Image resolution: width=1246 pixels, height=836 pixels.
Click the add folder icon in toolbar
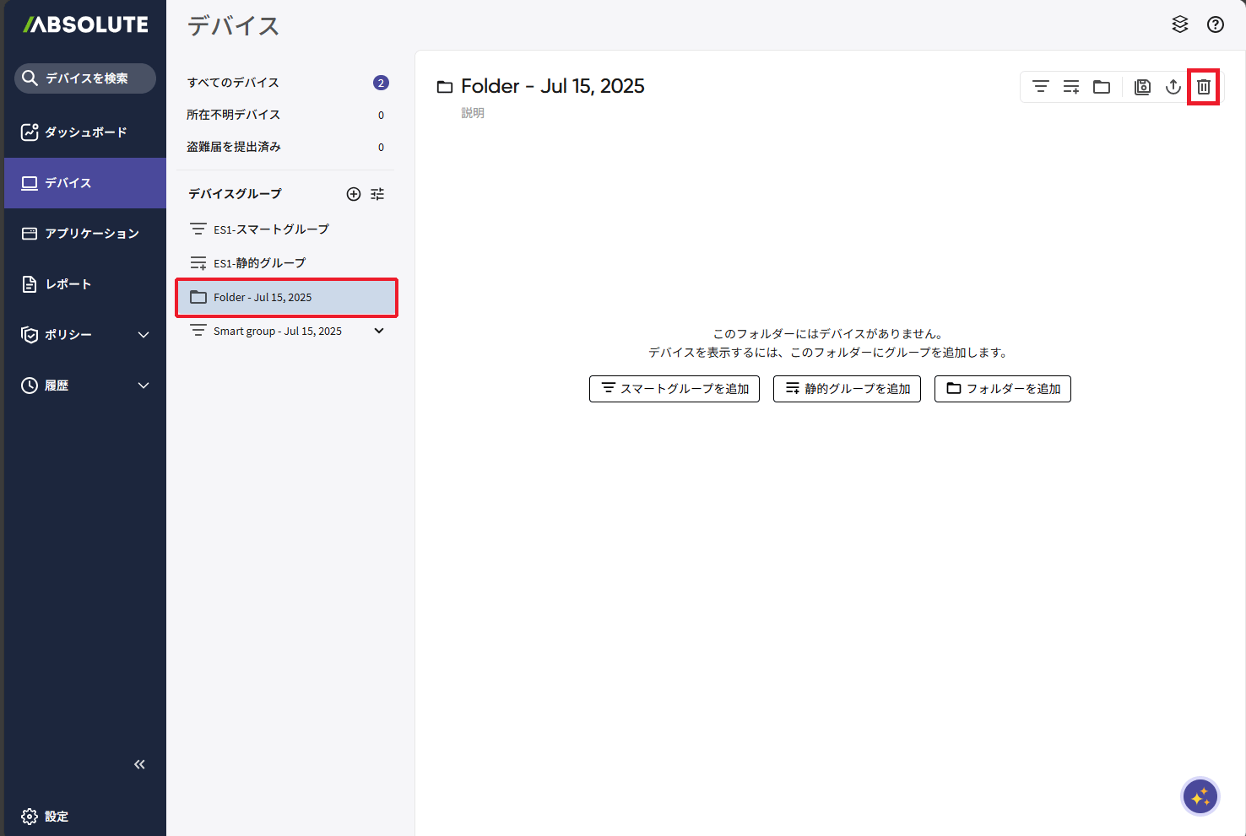tap(1102, 87)
